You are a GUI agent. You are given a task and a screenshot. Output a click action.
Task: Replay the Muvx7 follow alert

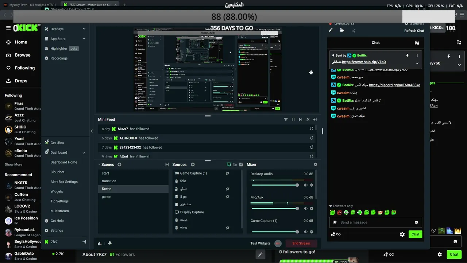(x=312, y=129)
